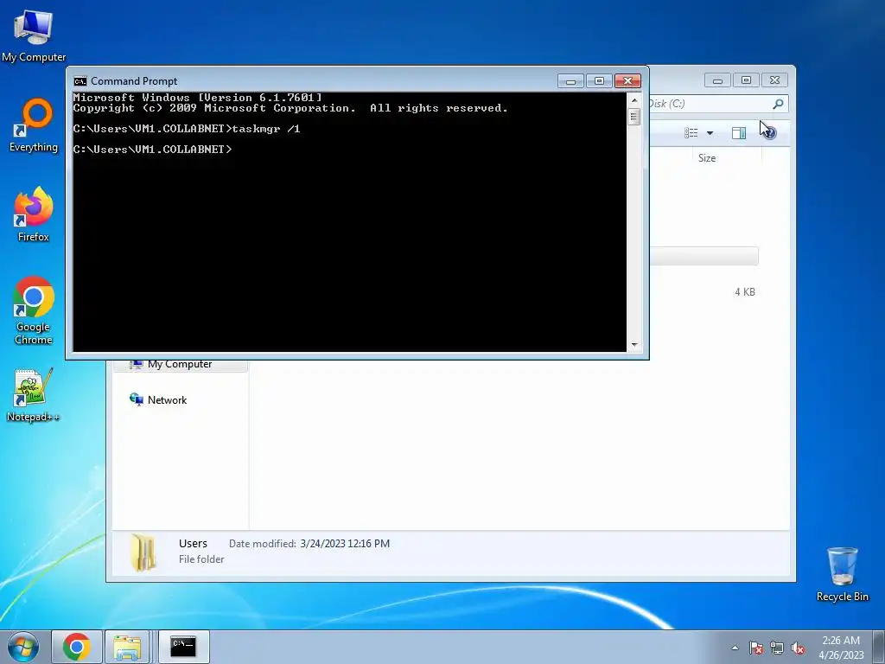Image resolution: width=885 pixels, height=664 pixels.
Task: Open the clock showing 2:26 AM
Action: pos(841,648)
